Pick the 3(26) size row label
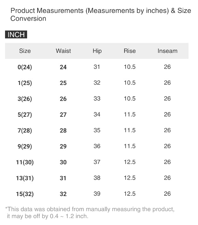This screenshot has width=198, height=225. click(25, 99)
